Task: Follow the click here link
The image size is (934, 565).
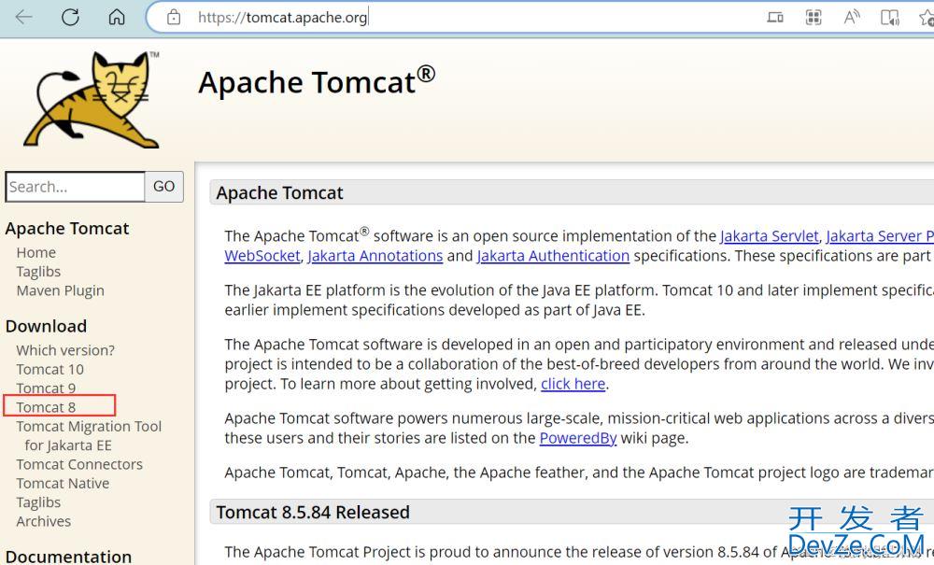Action: (x=573, y=384)
